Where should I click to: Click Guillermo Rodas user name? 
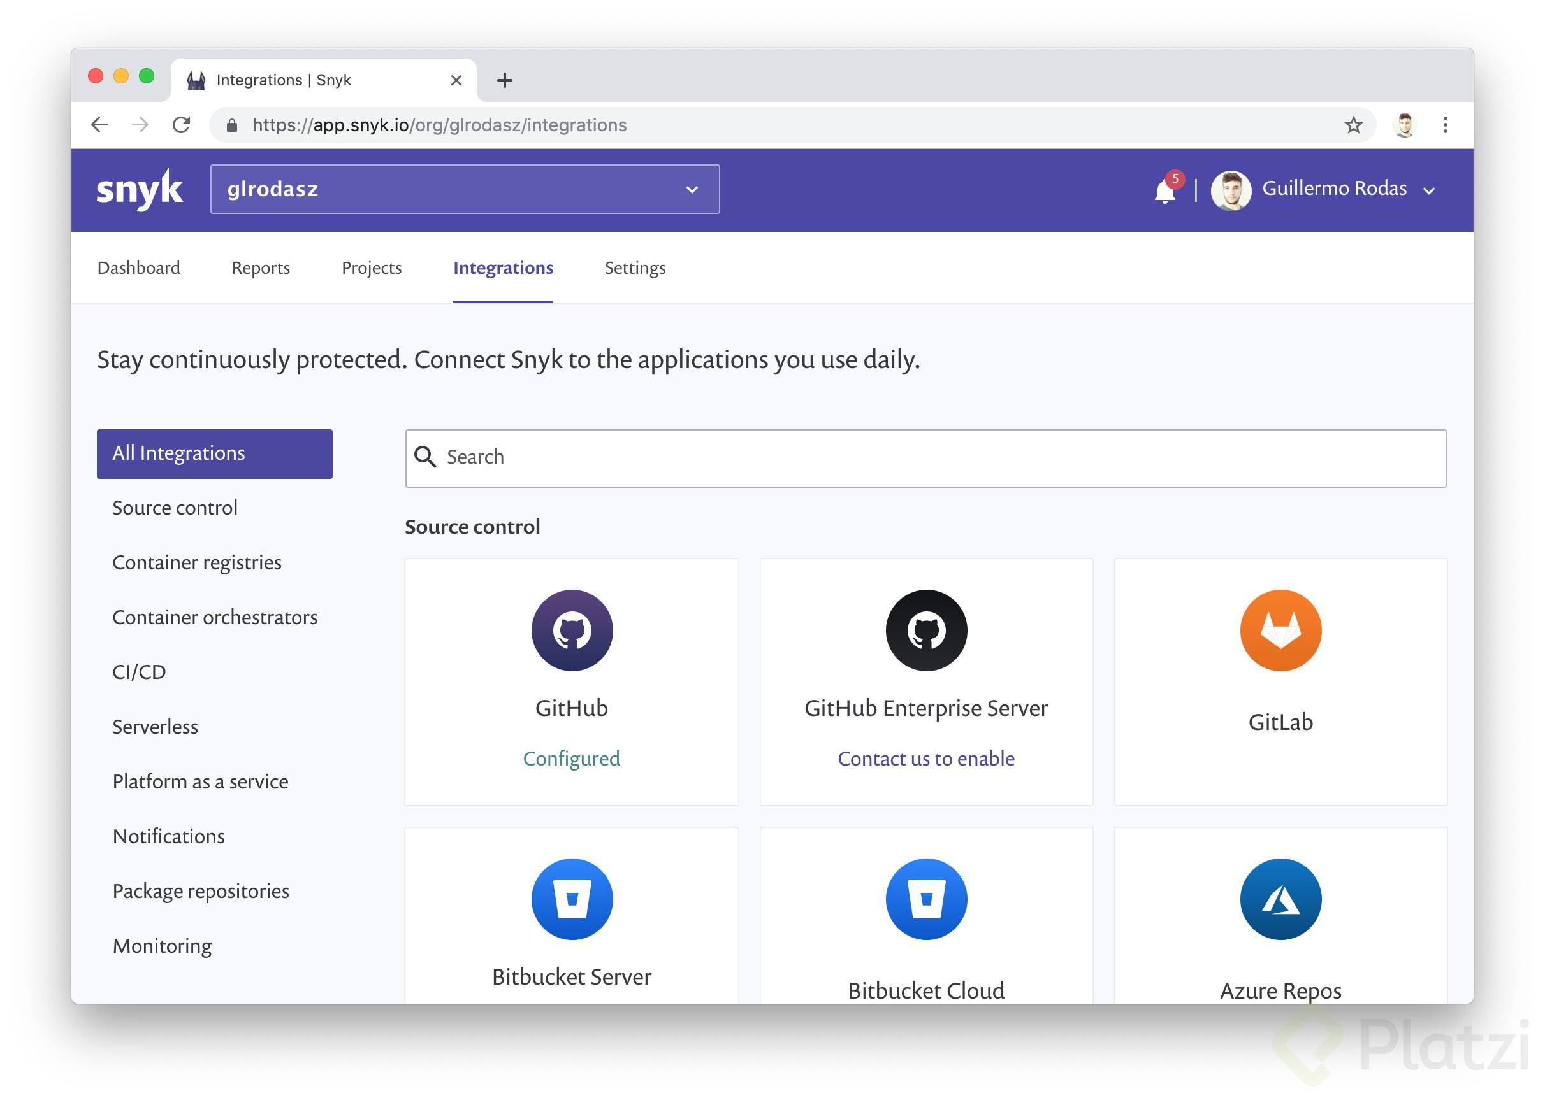[1334, 188]
